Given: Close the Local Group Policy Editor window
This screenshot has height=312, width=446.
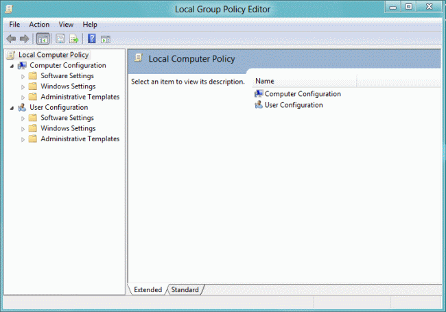Looking at the screenshot, I should 429,7.
